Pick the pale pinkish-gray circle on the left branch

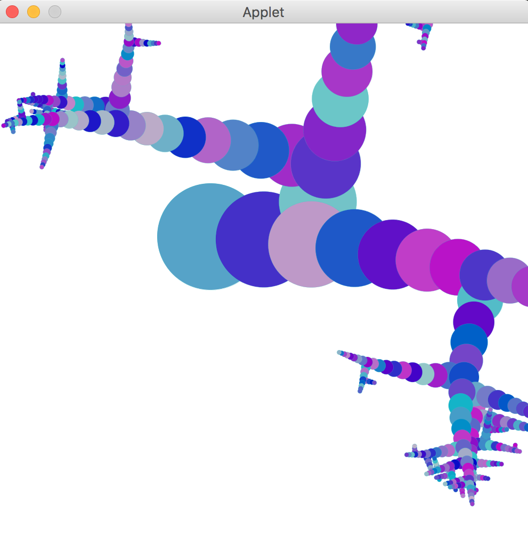(x=148, y=128)
